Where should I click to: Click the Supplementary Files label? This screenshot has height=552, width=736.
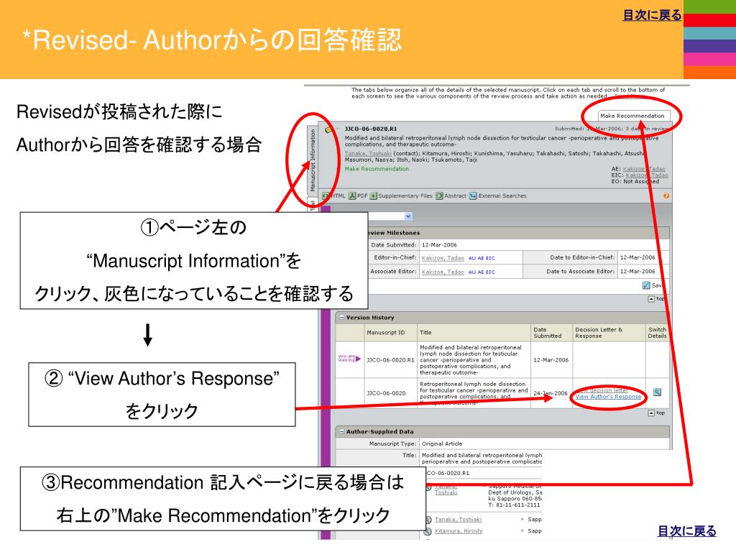pos(405,195)
